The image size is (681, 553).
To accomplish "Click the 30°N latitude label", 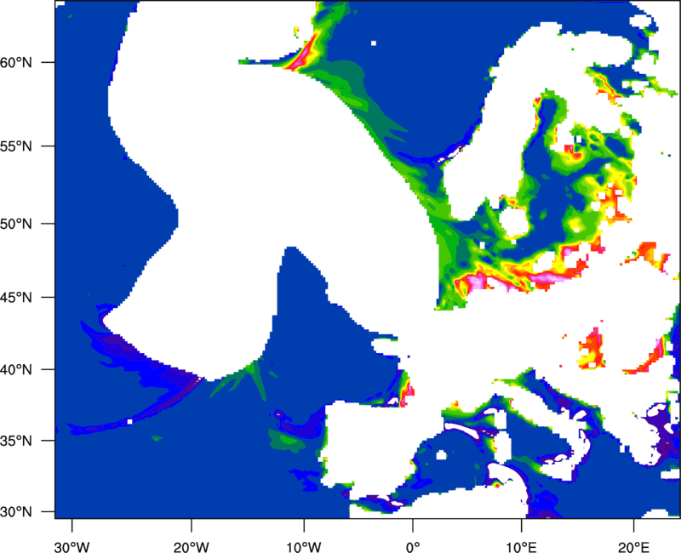I will (x=16, y=512).
